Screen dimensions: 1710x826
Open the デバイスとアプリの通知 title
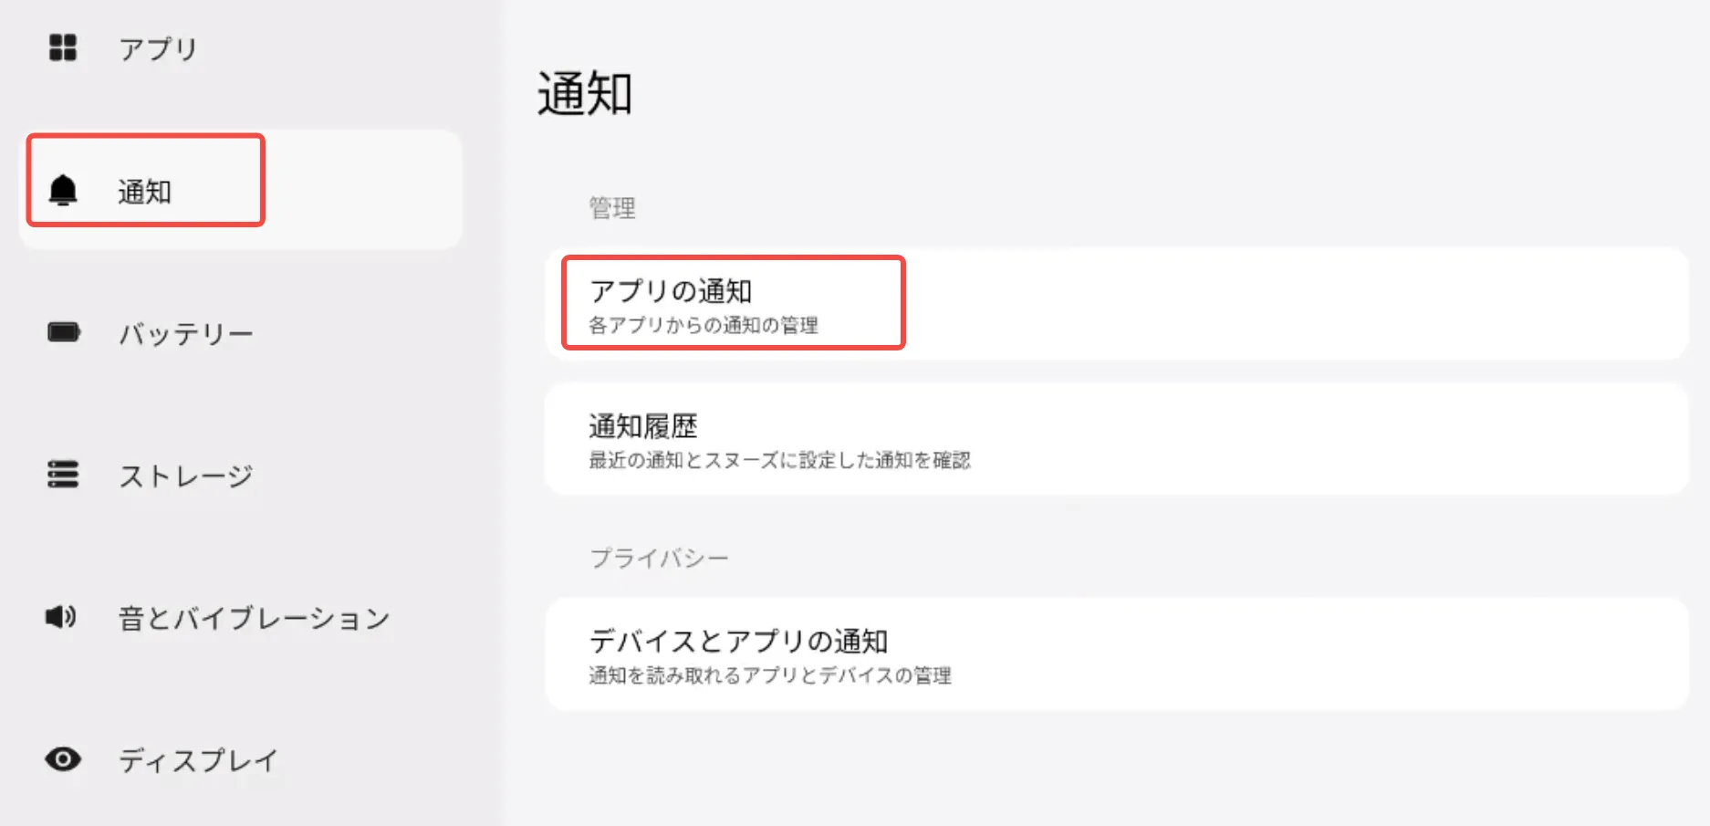pos(738,642)
